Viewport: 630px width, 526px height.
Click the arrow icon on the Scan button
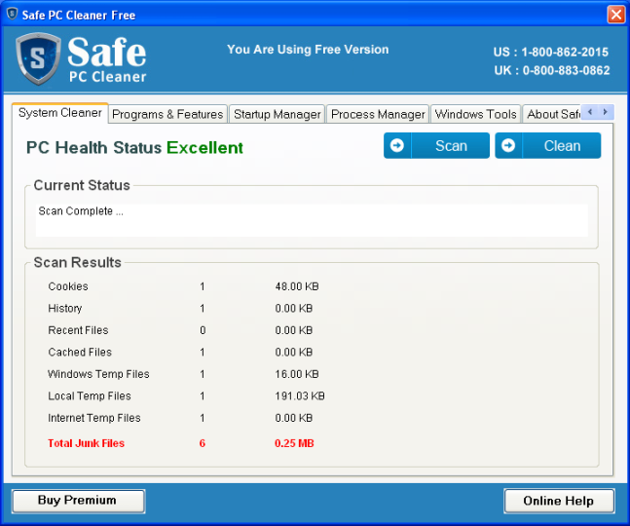396,146
